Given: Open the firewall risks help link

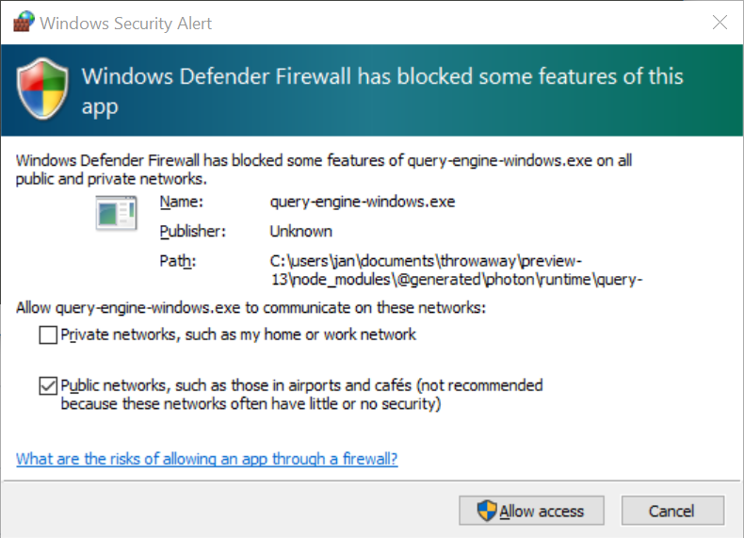Looking at the screenshot, I should pos(207,459).
